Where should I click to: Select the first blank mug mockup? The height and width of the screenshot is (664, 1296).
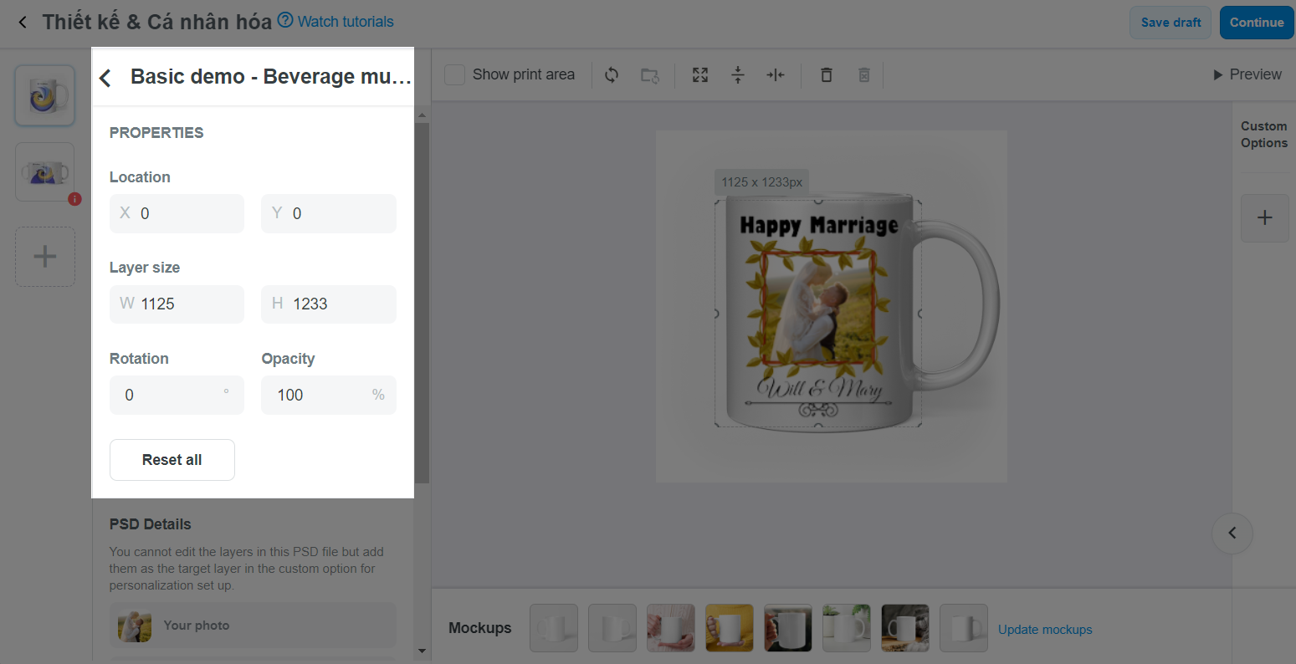click(554, 628)
